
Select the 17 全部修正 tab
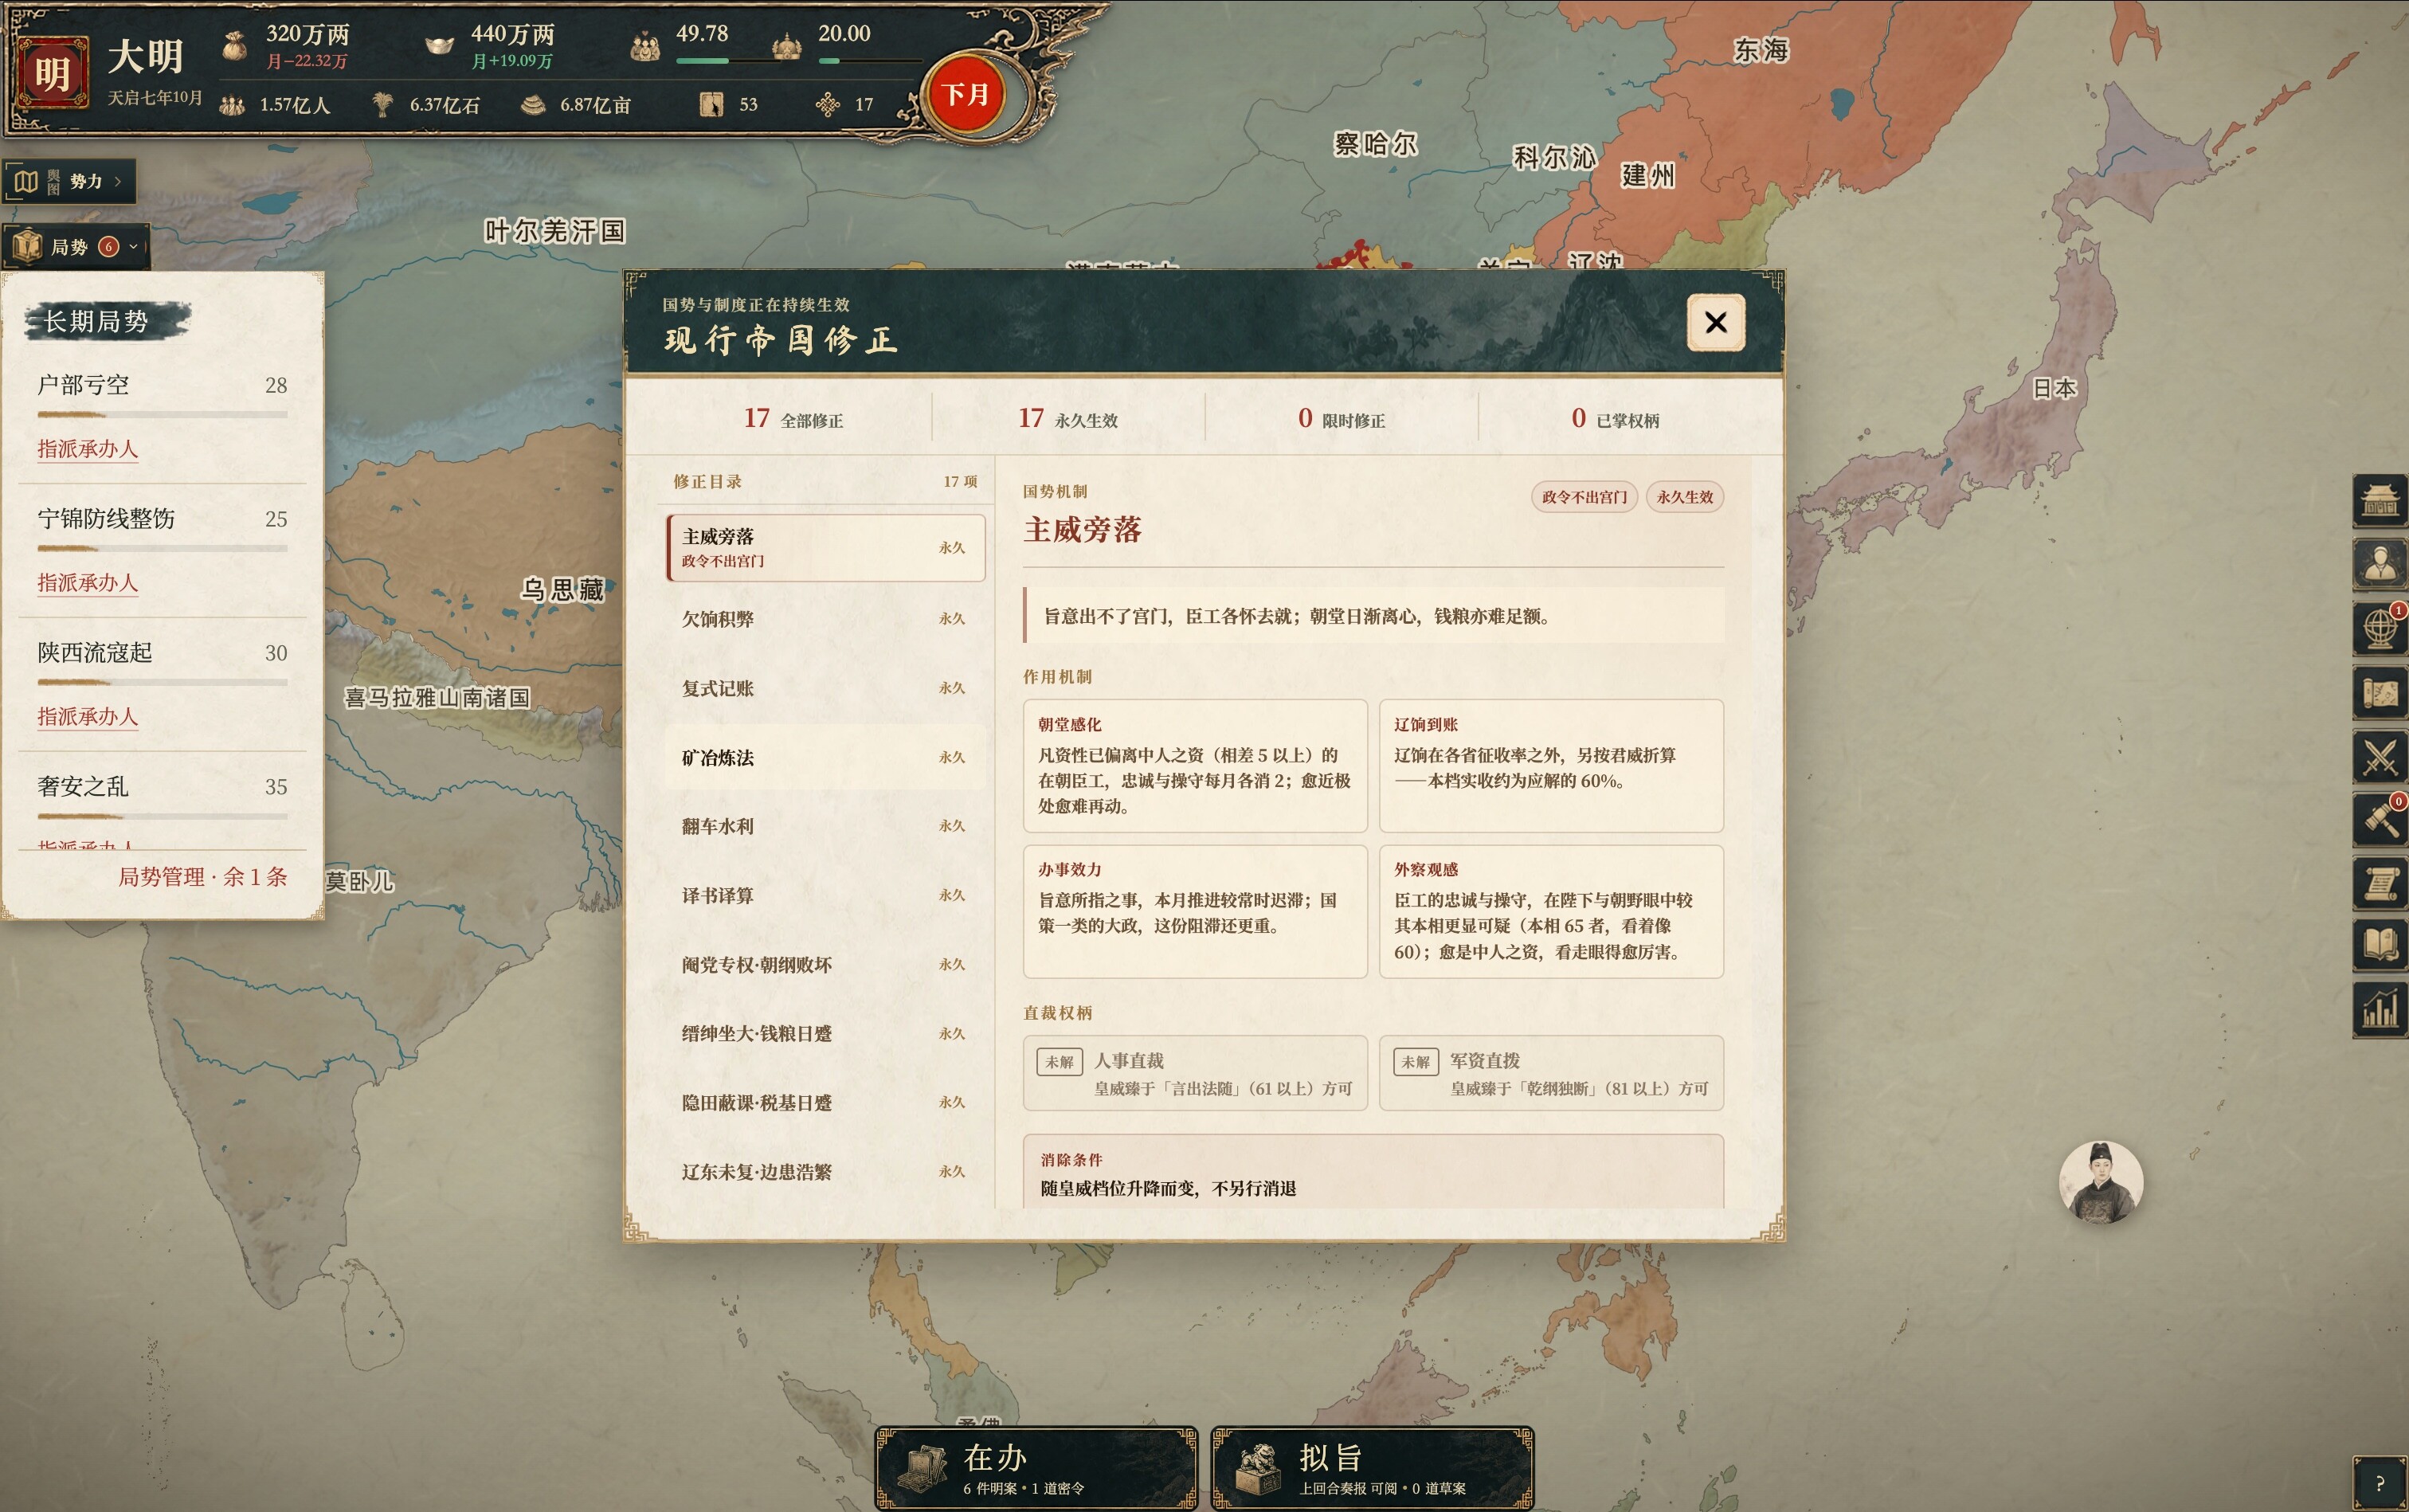click(x=793, y=419)
